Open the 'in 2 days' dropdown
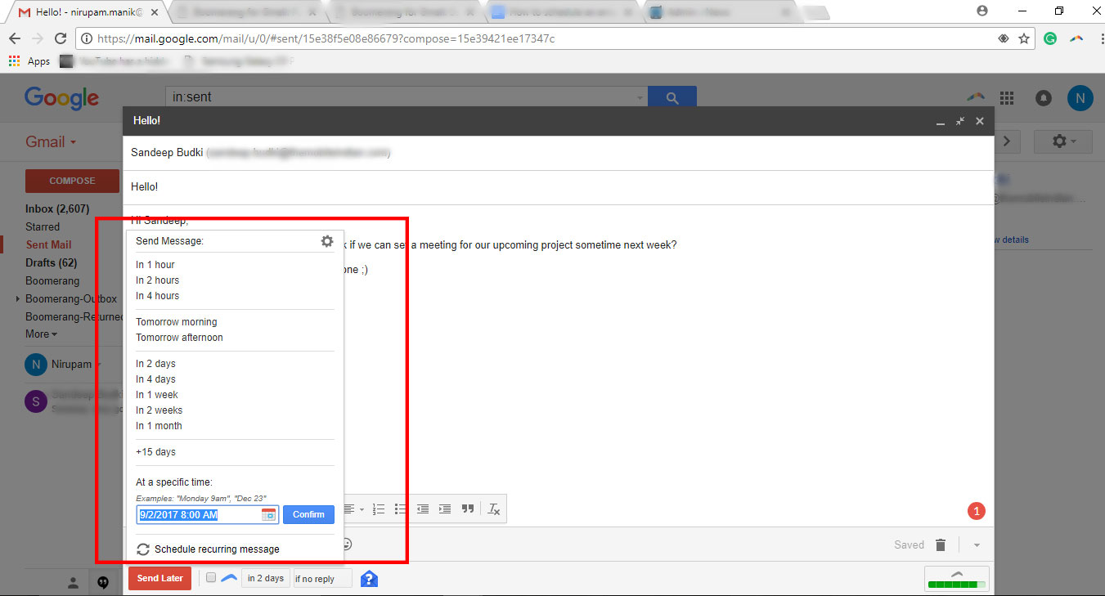This screenshot has height=596, width=1105. (266, 578)
